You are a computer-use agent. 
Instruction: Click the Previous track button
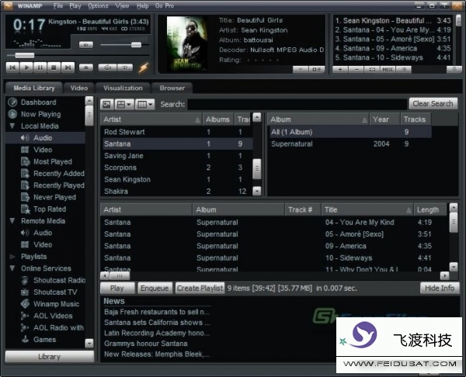pyautogui.click(x=12, y=67)
